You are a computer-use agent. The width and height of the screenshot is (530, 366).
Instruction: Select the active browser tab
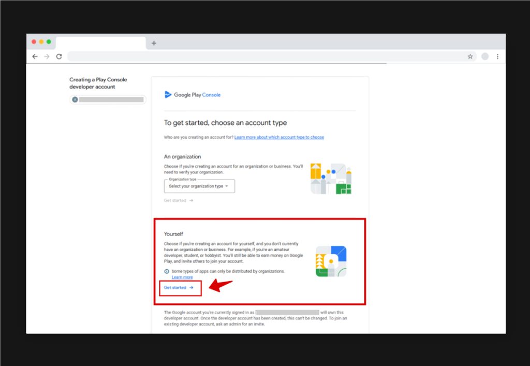(x=101, y=43)
